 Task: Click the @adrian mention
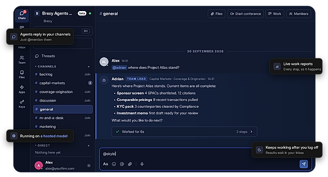point(119,67)
